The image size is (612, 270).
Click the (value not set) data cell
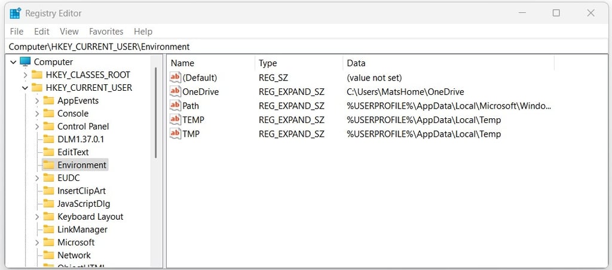coord(374,78)
